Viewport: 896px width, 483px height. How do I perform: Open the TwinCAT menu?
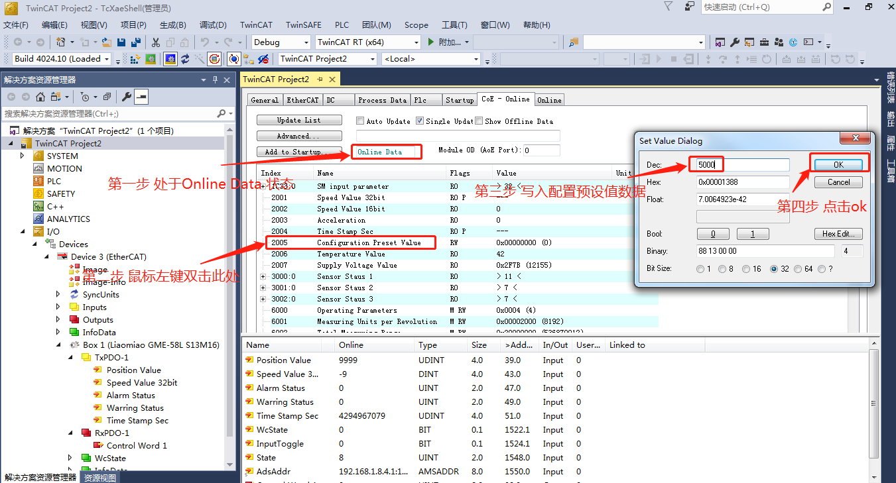point(256,25)
